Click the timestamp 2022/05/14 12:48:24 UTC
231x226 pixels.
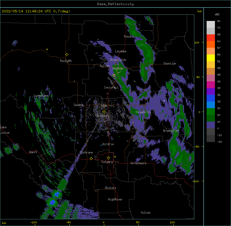tap(27, 11)
